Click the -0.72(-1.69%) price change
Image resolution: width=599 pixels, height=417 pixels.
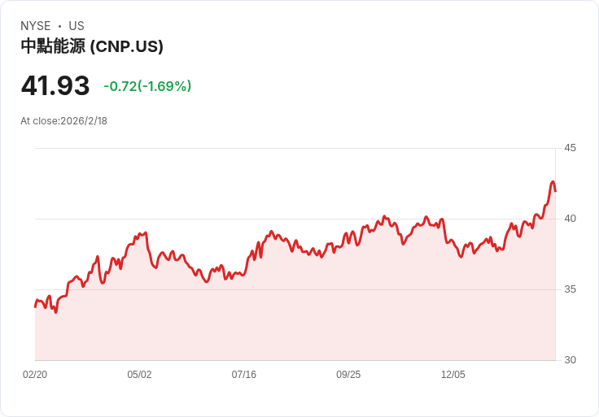coord(147,86)
